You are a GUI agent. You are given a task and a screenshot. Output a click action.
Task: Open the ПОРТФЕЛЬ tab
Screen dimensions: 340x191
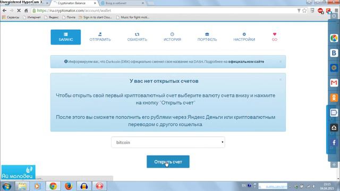point(207,37)
